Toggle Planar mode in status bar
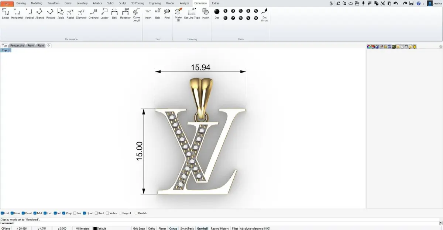443x230 pixels. pos(162,229)
